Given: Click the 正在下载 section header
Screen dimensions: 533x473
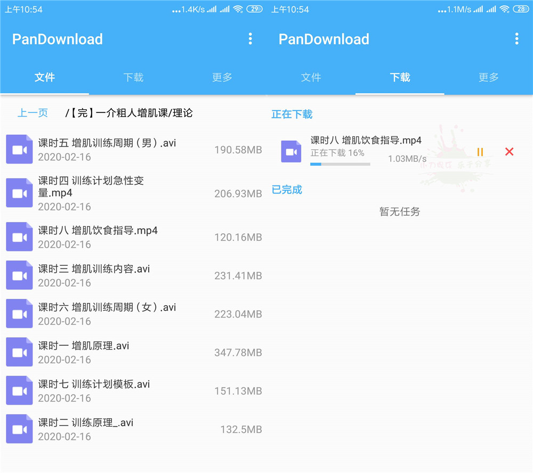Looking at the screenshot, I should click(x=292, y=114).
